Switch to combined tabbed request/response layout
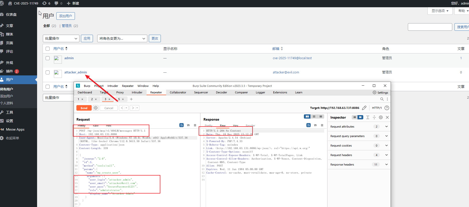 coord(321,117)
